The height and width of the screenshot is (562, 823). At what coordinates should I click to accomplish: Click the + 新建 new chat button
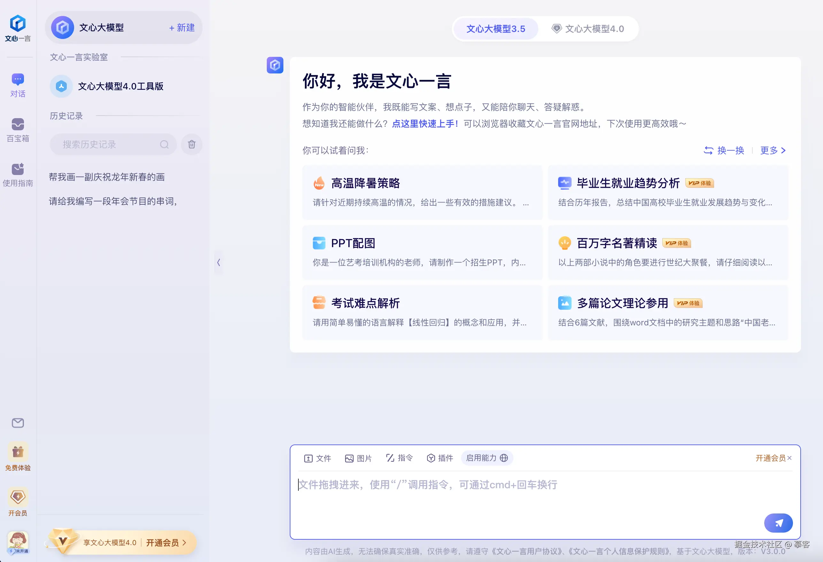[182, 27]
